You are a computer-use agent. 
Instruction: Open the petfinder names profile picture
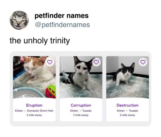(19, 20)
